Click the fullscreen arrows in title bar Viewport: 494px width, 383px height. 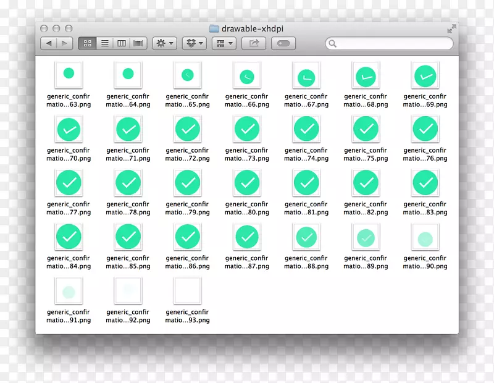click(x=452, y=28)
